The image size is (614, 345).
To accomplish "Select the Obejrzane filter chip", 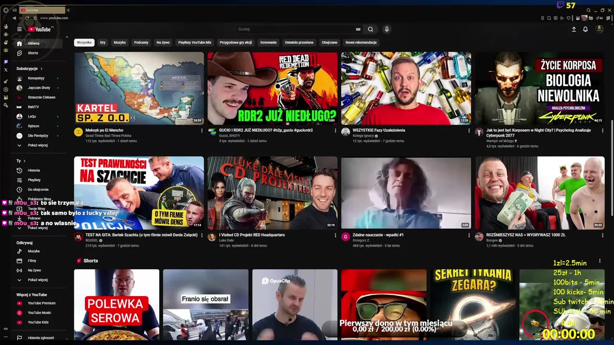I will click(x=330, y=43).
